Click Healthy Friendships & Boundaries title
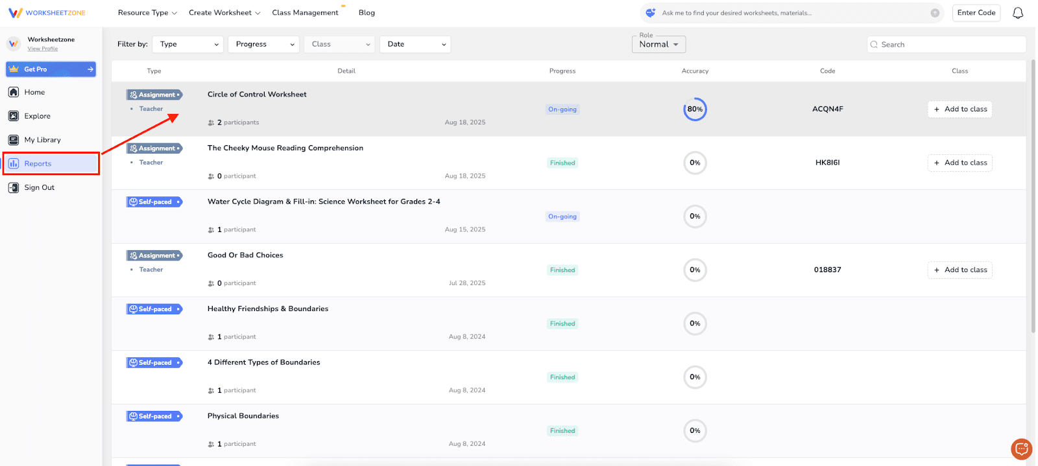 tap(268, 309)
